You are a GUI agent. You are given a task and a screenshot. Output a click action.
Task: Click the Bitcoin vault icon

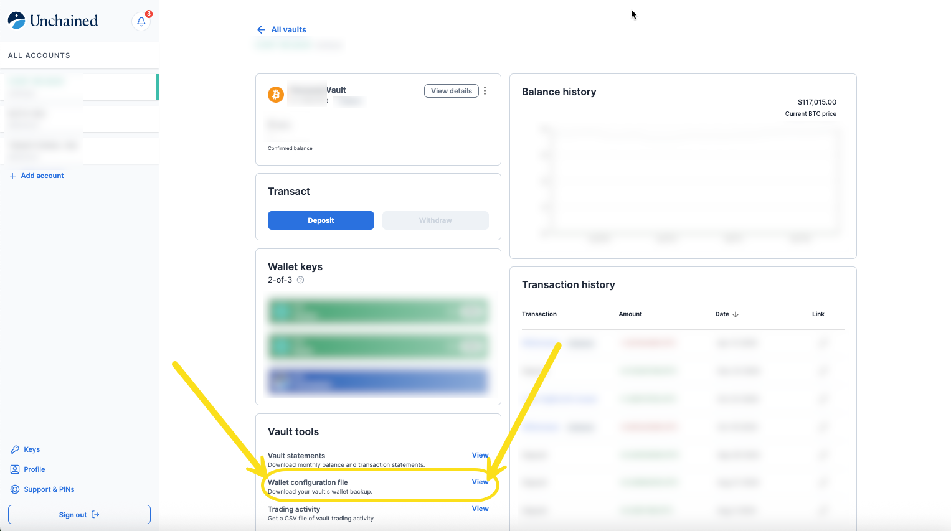276,94
